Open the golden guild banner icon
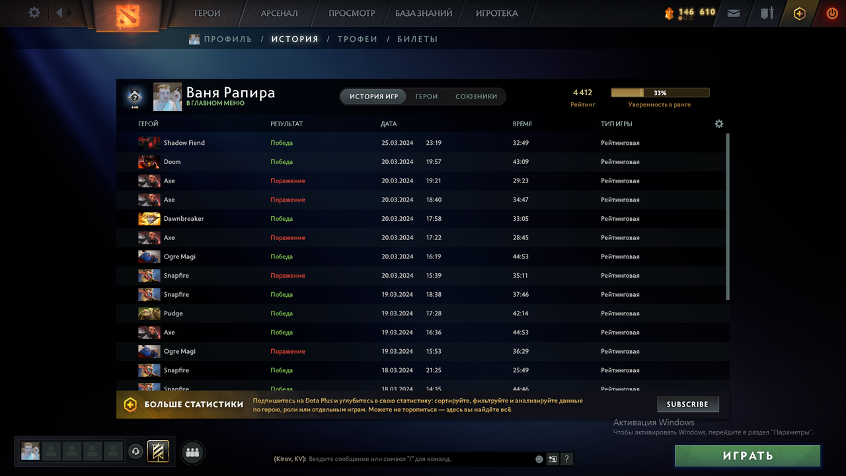The width and height of the screenshot is (846, 476). pyautogui.click(x=158, y=452)
